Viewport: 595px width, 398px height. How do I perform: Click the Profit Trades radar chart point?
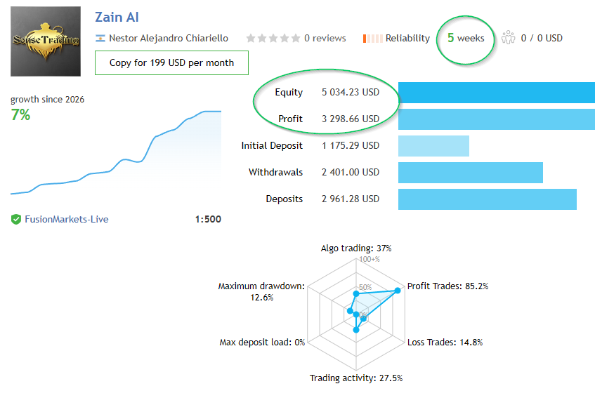(x=396, y=291)
